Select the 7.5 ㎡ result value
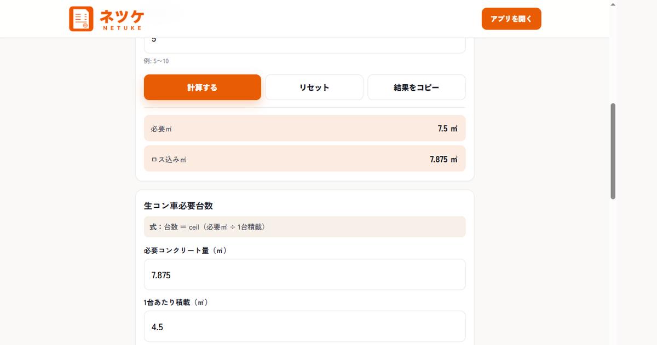Image resolution: width=657 pixels, height=345 pixels. click(447, 128)
